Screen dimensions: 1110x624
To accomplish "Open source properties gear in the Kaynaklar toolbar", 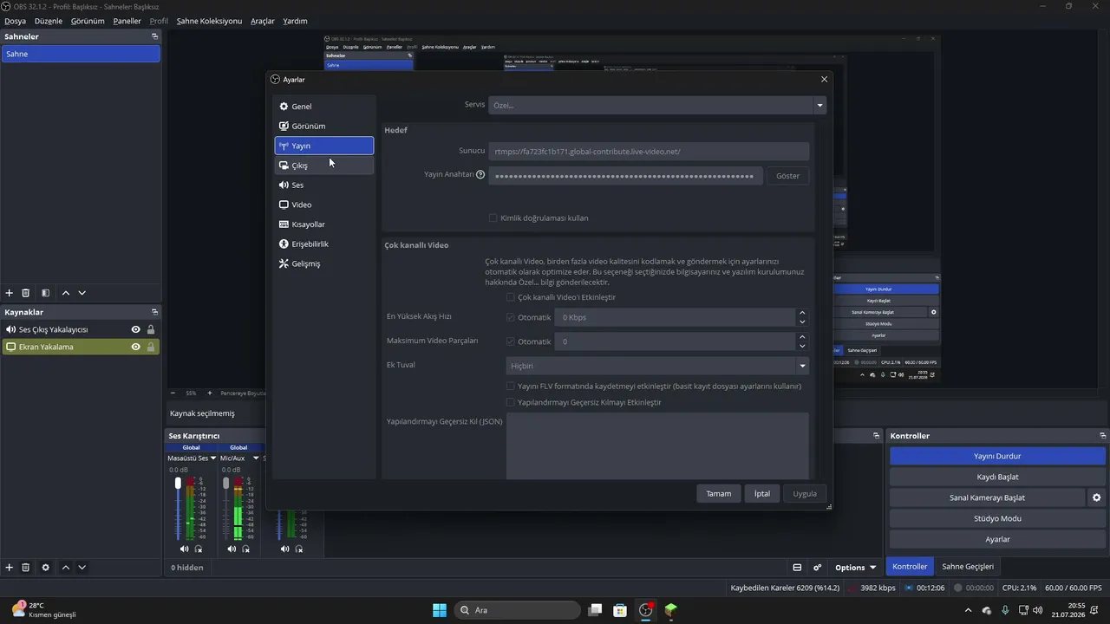I will click(45, 568).
